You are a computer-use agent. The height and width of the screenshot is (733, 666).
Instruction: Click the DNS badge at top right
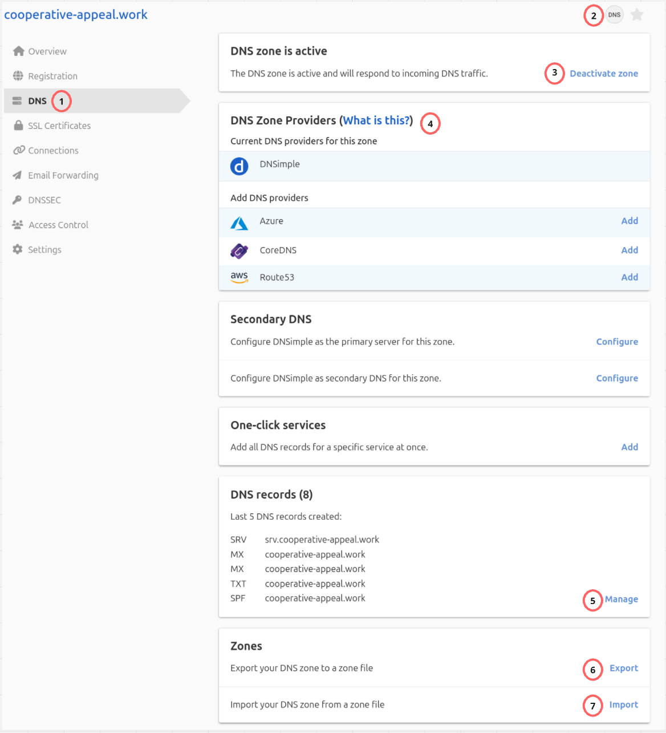click(x=614, y=15)
